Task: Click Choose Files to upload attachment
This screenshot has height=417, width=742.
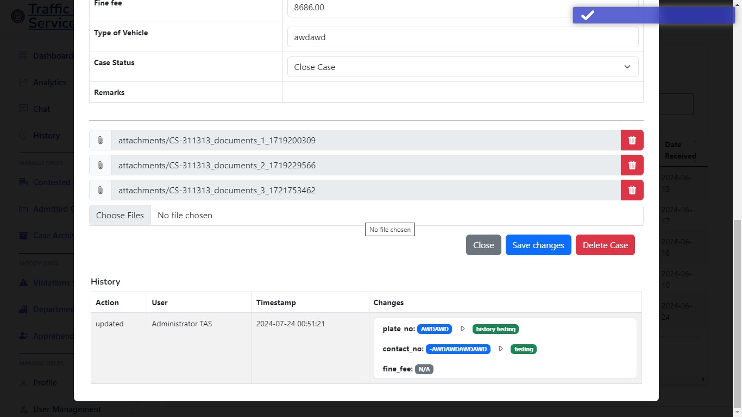Action: pos(120,215)
